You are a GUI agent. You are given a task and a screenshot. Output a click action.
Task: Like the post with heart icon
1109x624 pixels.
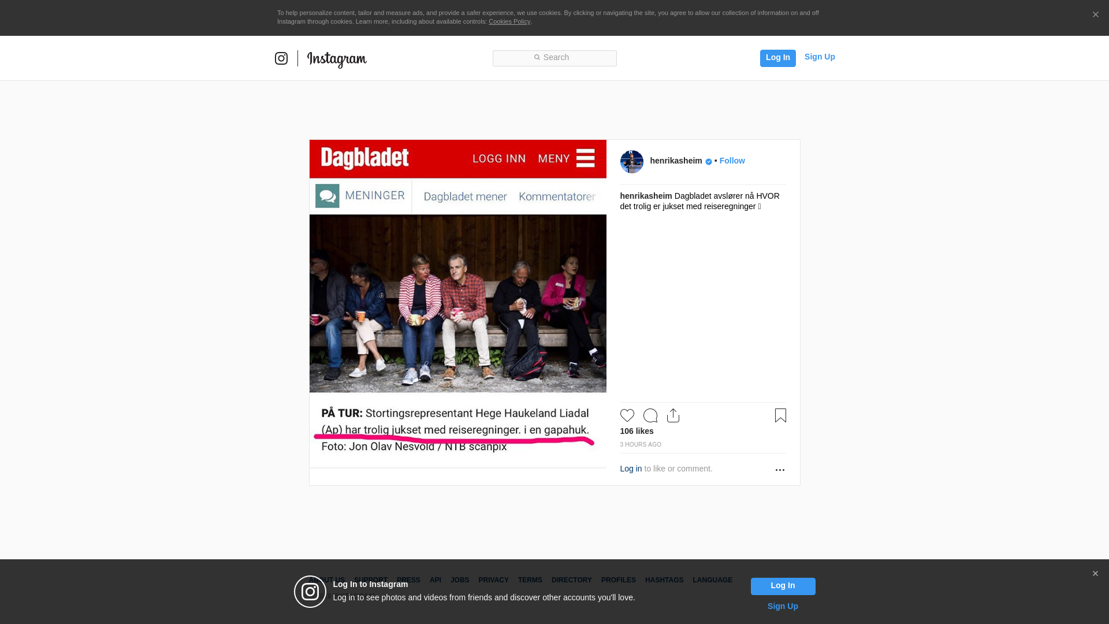tap(627, 415)
